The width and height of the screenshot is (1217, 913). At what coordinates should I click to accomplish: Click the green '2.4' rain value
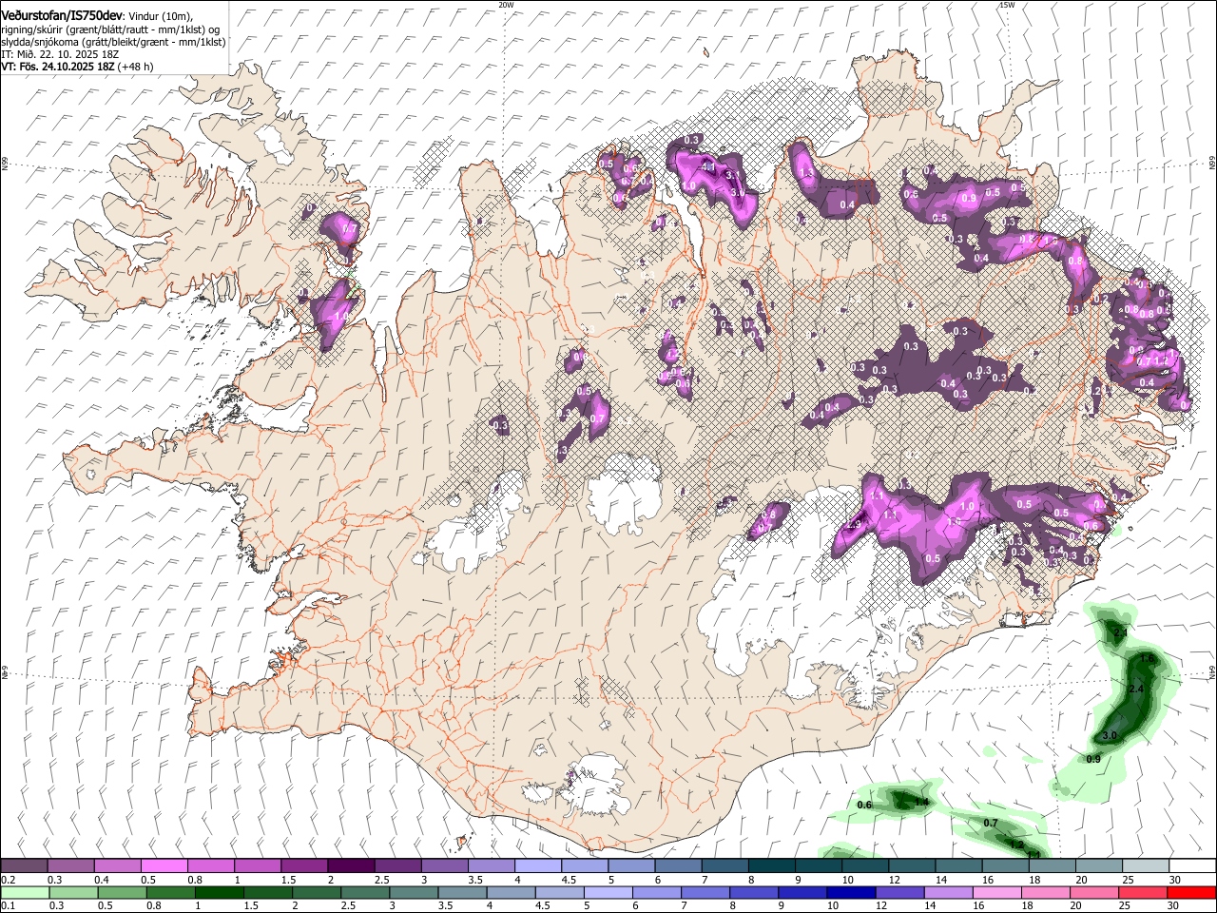tap(1136, 689)
